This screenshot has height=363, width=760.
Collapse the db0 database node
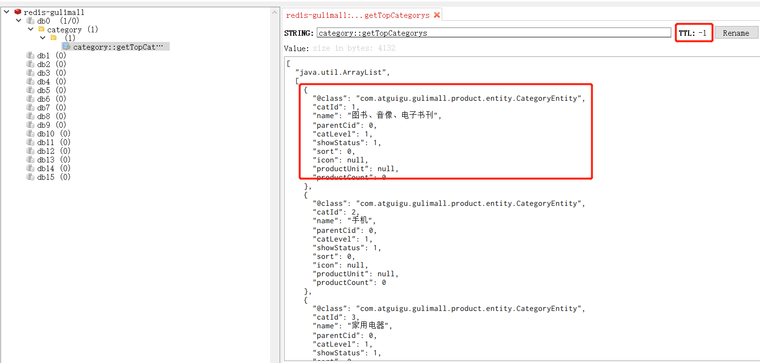(19, 20)
